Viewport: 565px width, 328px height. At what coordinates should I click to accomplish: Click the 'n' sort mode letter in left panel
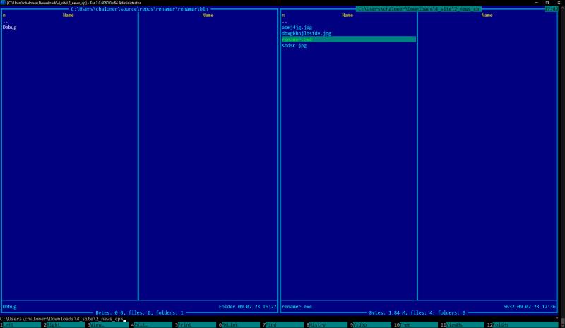click(x=4, y=15)
